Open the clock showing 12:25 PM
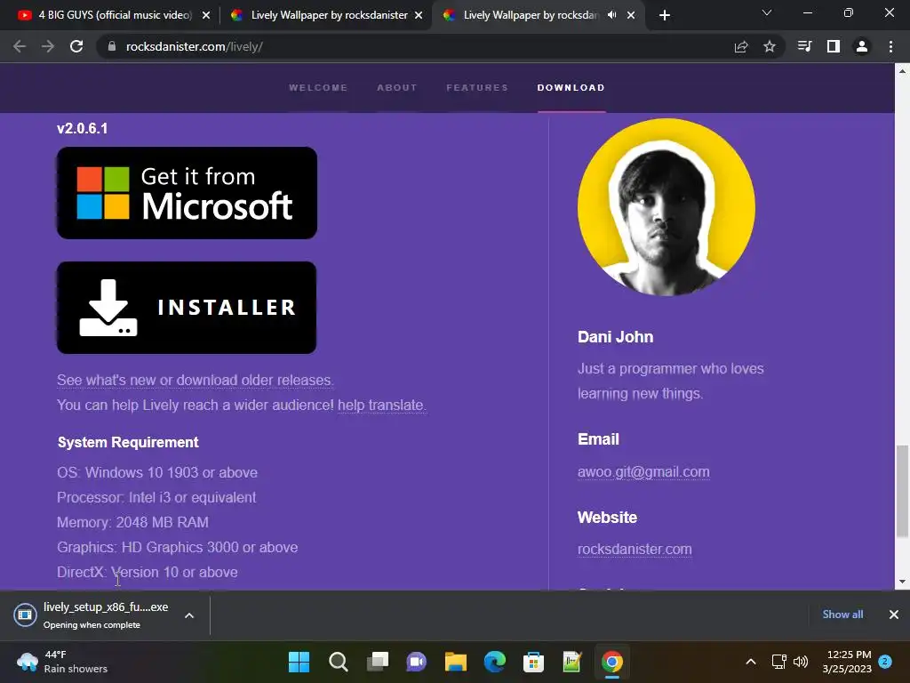Image resolution: width=910 pixels, height=683 pixels. 847,662
